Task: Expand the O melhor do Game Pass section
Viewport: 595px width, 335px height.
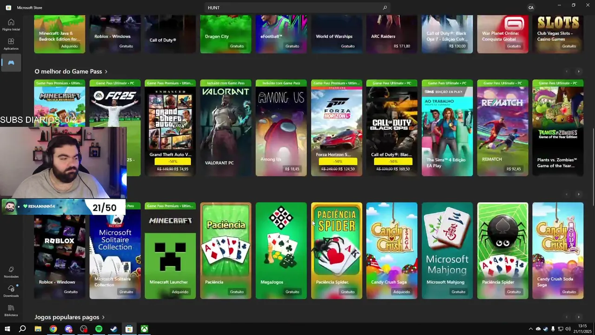Action: 71,71
